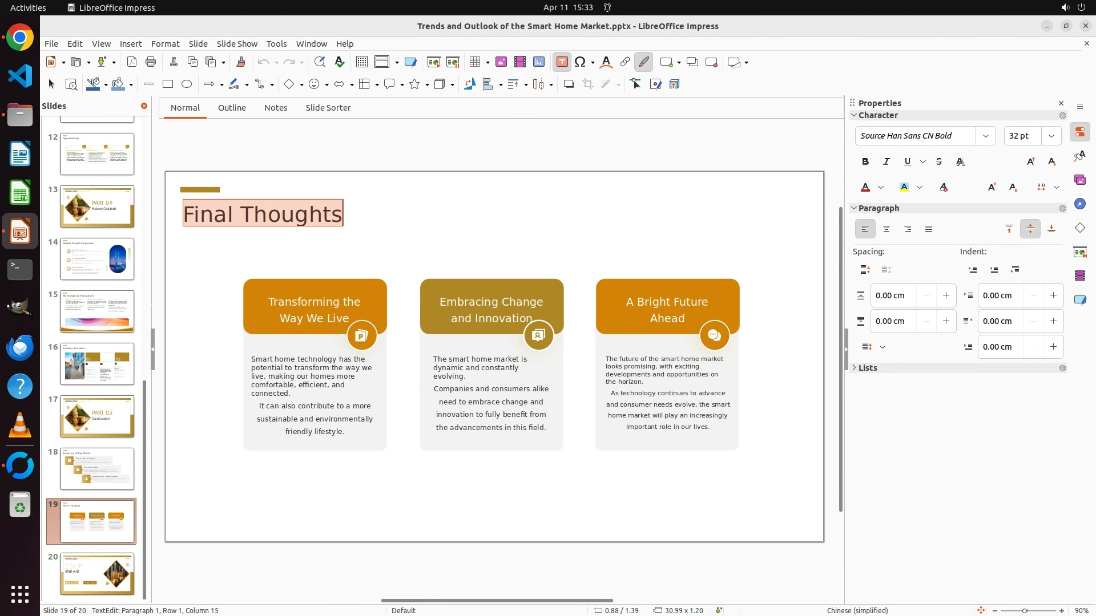The width and height of the screenshot is (1096, 616).
Task: Toggle Italic formatting in sidebar
Action: [887, 162]
